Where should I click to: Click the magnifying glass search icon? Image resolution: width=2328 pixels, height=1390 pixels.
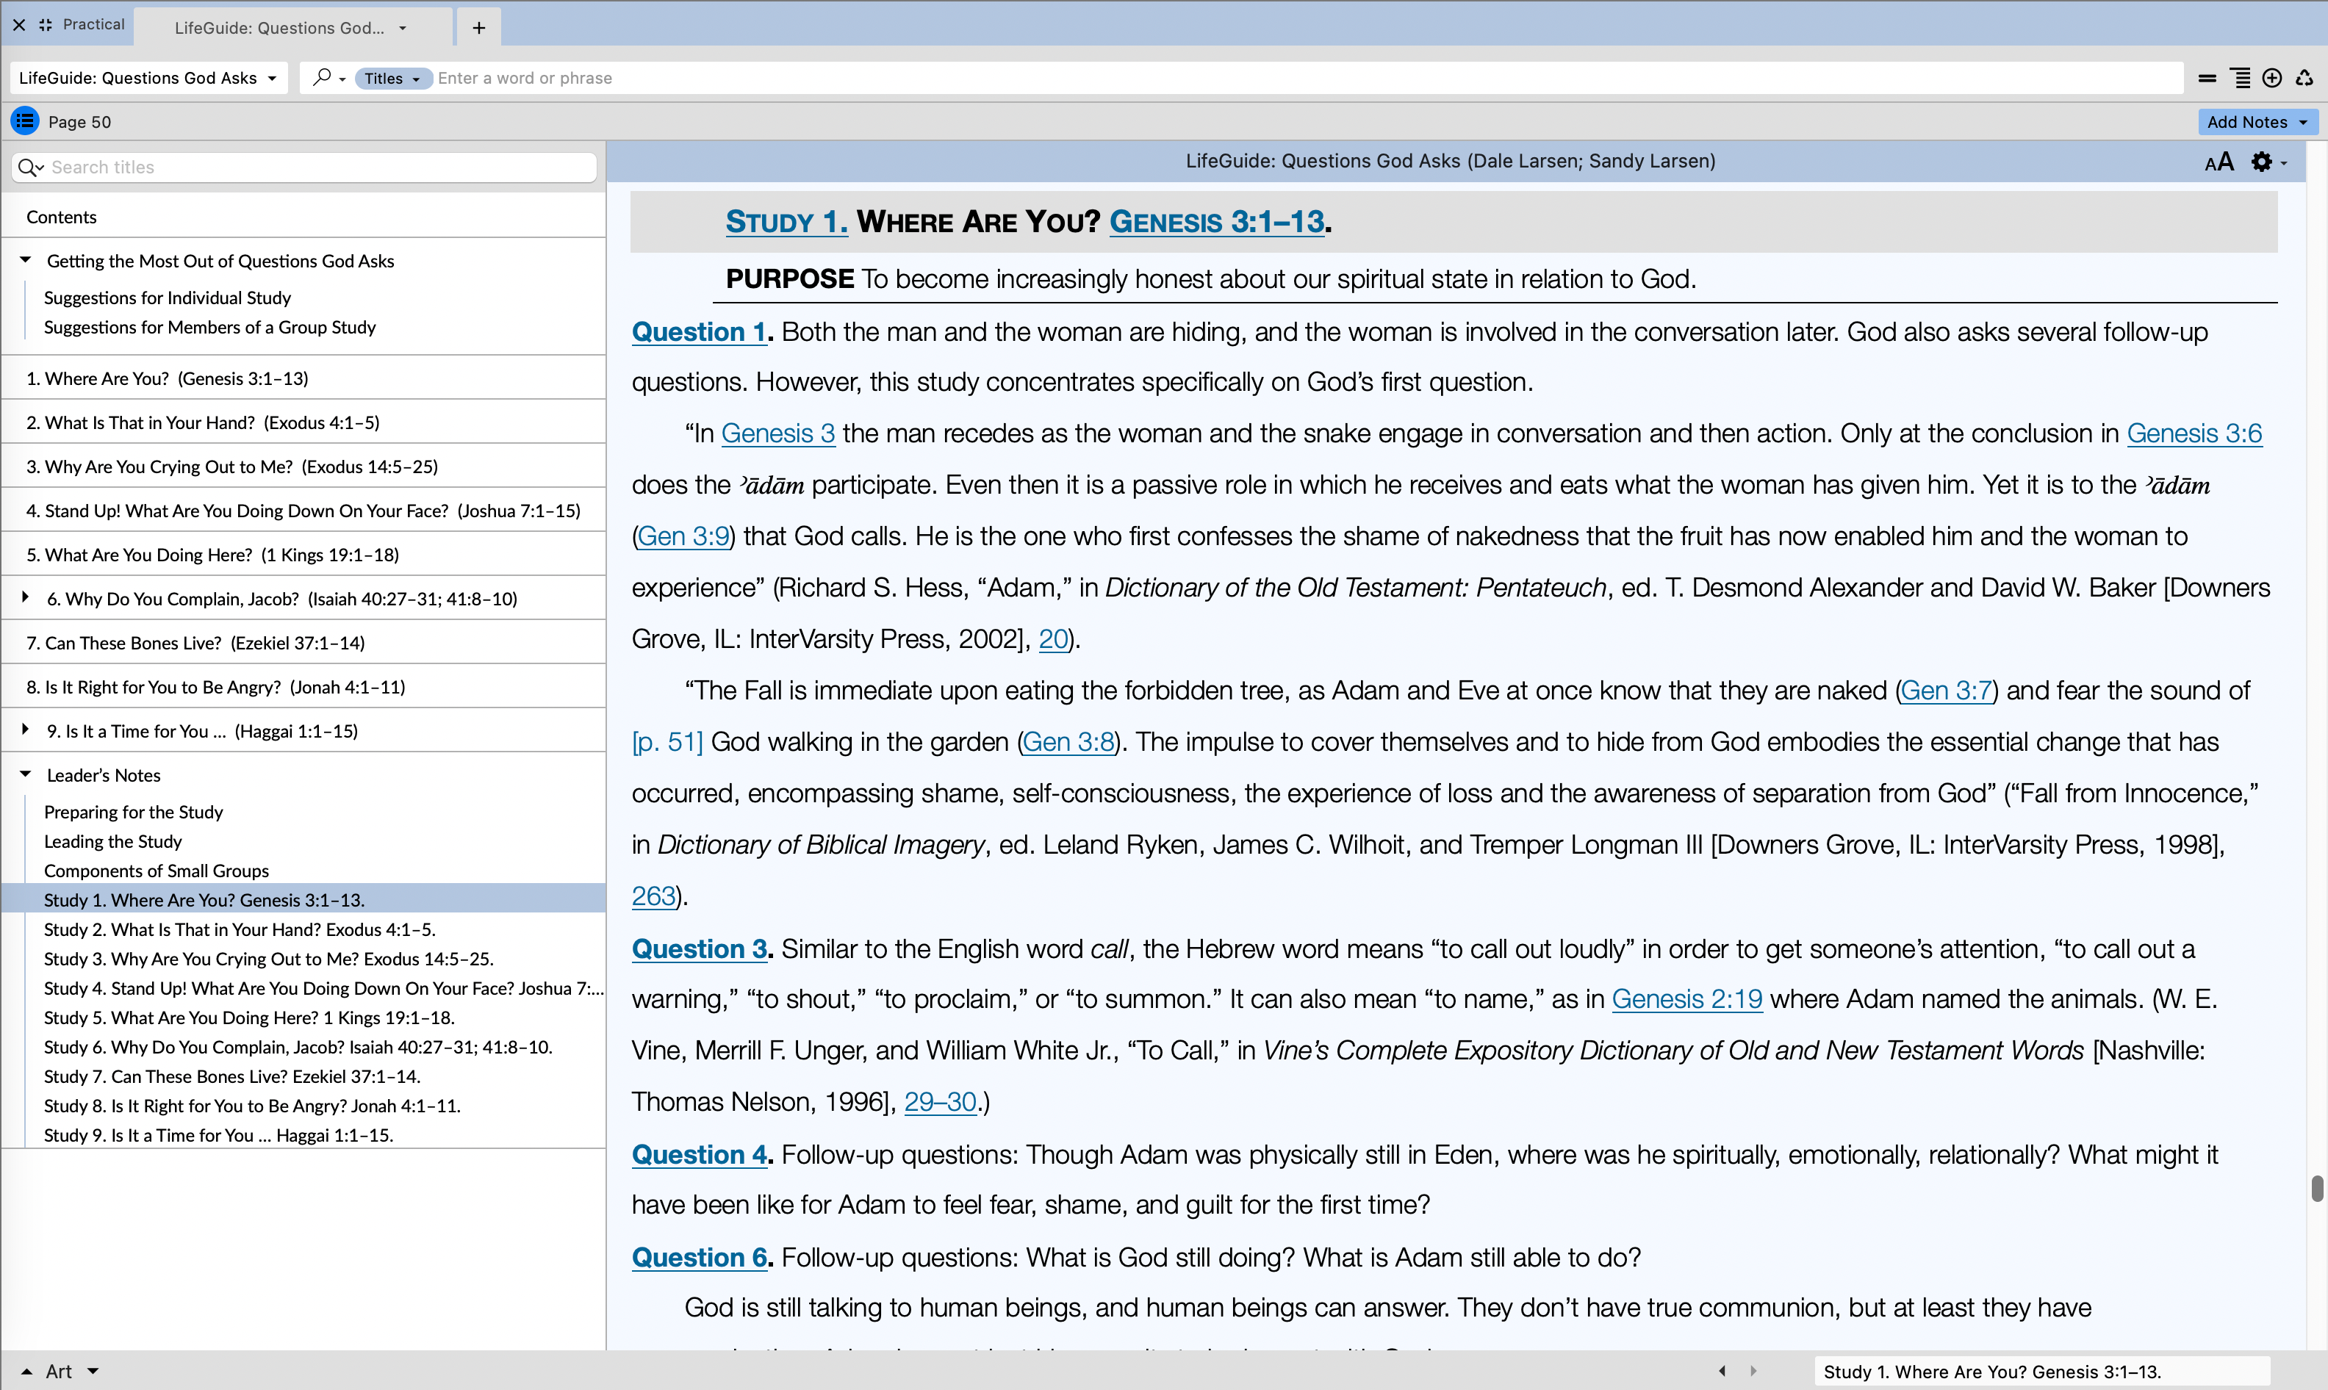(321, 78)
